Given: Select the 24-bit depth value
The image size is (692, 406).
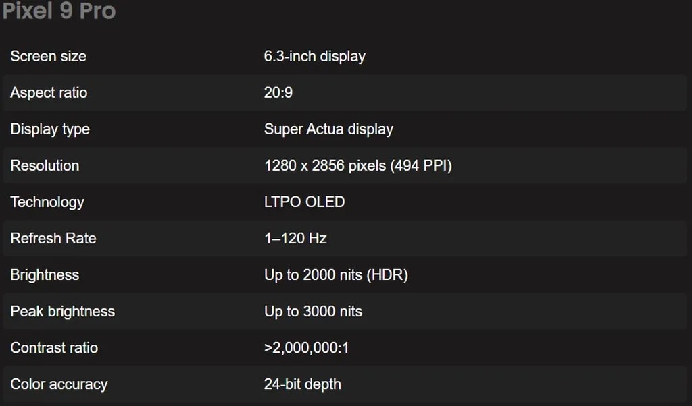Looking at the screenshot, I should pos(302,384).
